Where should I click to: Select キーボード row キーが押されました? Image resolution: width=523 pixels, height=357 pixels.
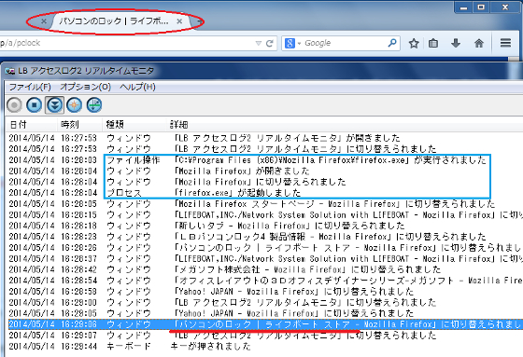pos(265,347)
